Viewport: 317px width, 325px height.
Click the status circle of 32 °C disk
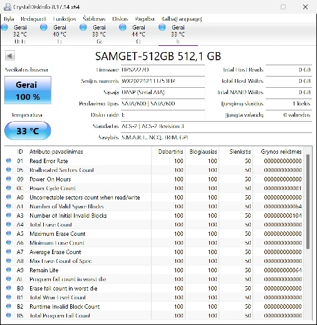coord(4,27)
